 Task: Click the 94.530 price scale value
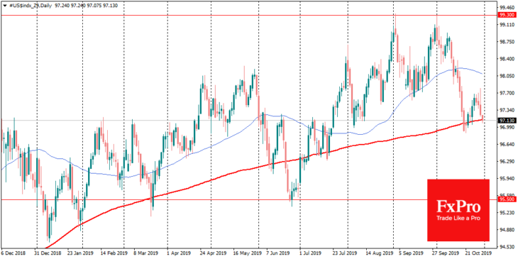[x=507, y=246]
